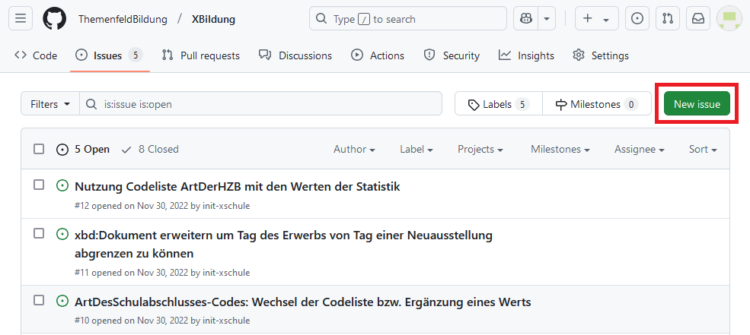Open init-xschule author link on #10

(x=226, y=321)
